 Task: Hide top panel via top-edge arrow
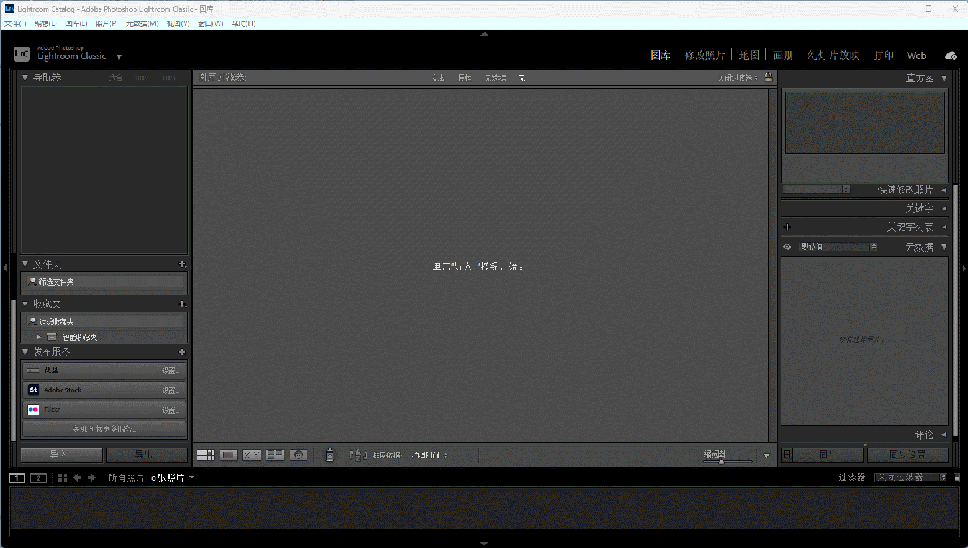coord(484,34)
